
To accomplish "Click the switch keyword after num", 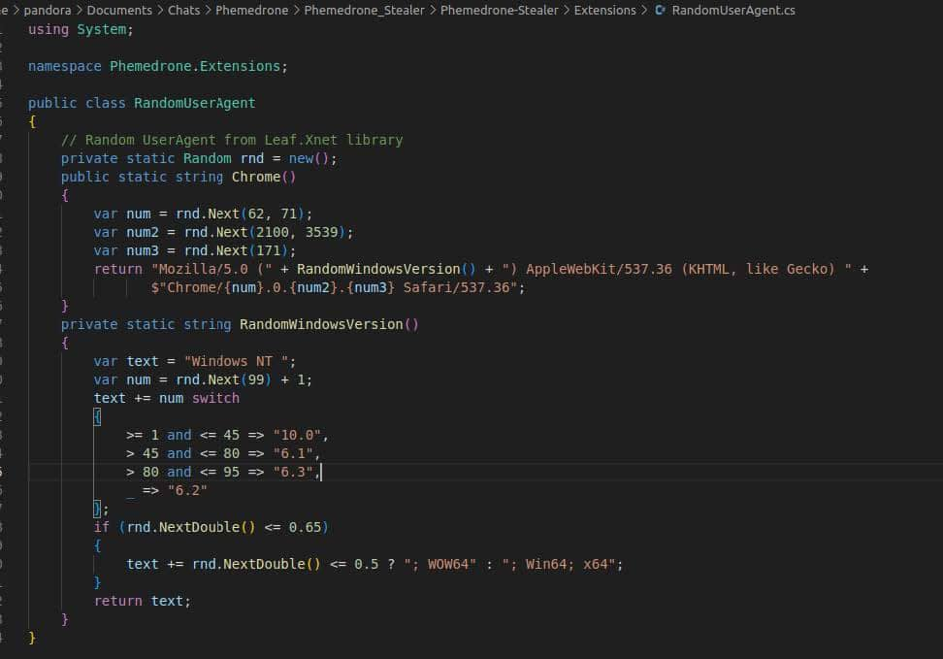I will coord(214,398).
